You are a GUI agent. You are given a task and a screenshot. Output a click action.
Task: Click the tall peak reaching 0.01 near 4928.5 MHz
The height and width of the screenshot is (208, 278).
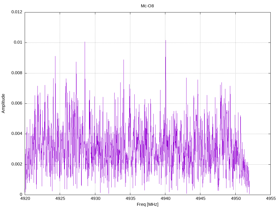tap(85, 42)
